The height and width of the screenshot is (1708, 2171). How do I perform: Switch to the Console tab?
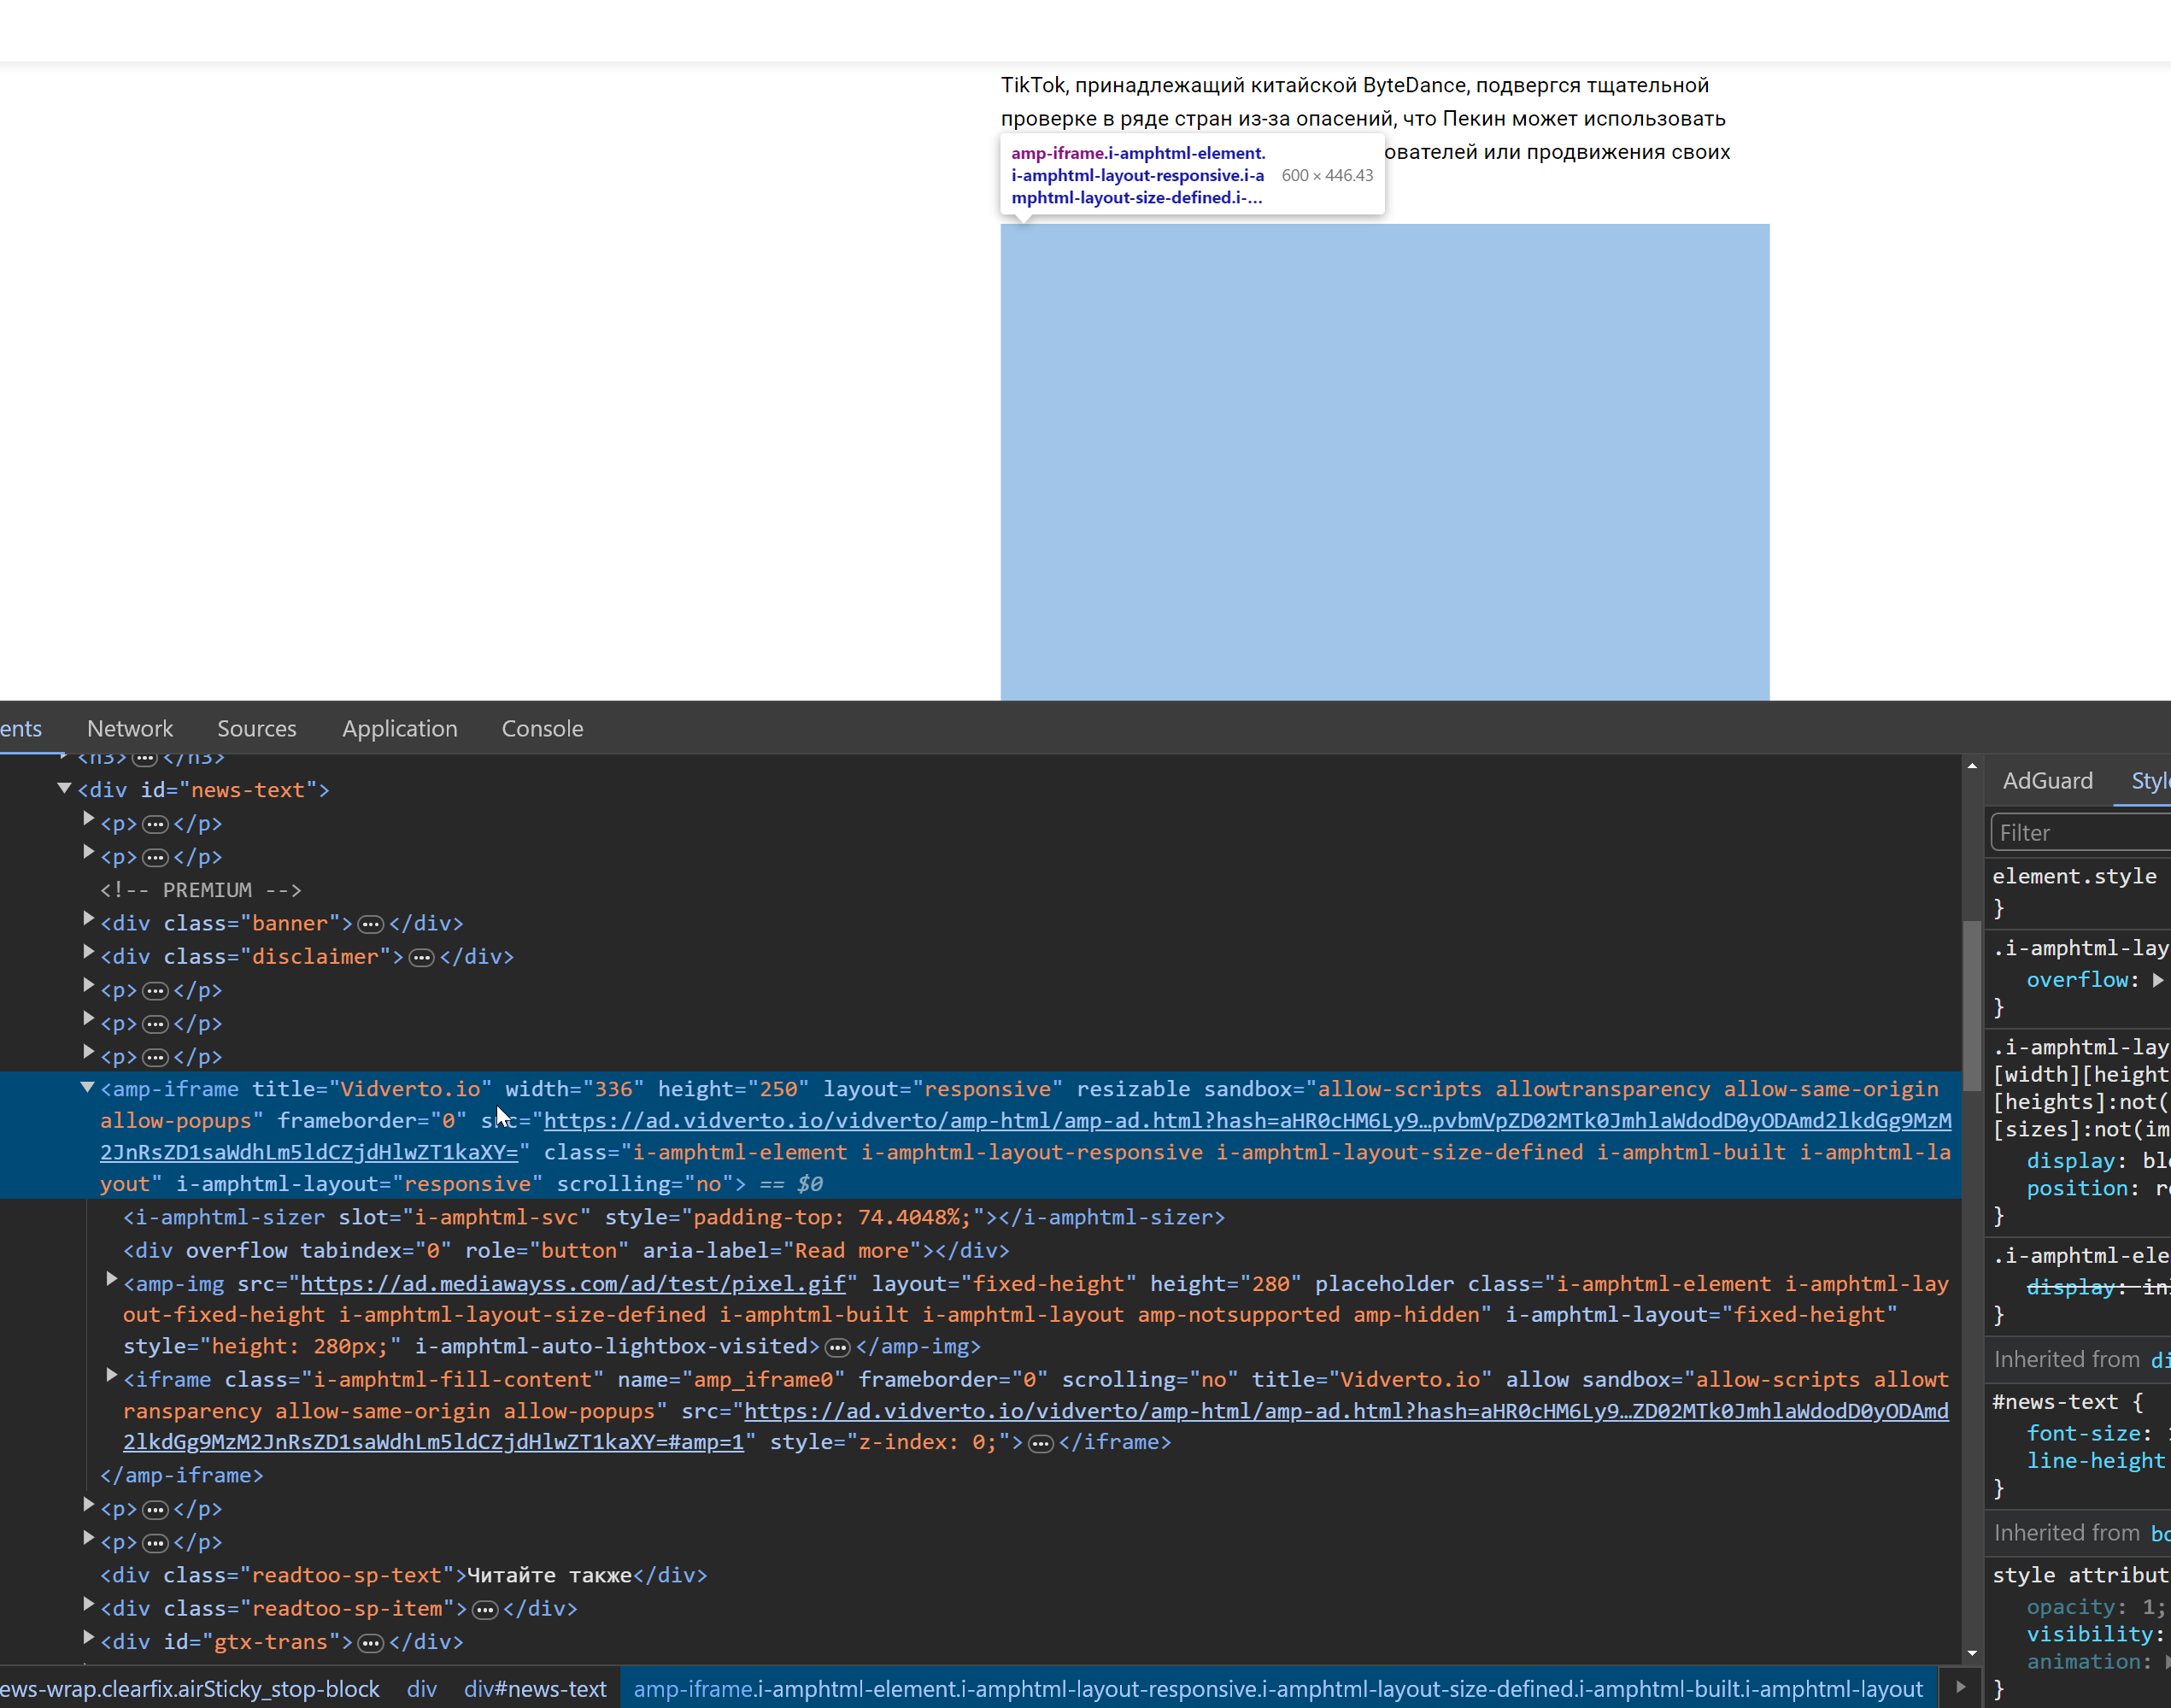click(x=542, y=728)
